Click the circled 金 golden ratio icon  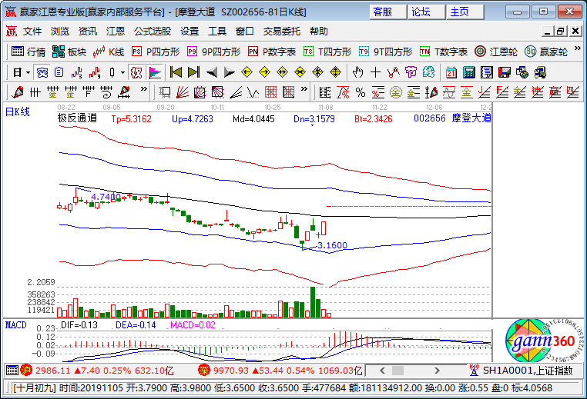[396, 92]
